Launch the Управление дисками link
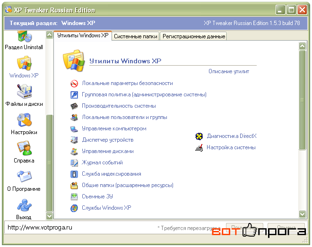 108,151
